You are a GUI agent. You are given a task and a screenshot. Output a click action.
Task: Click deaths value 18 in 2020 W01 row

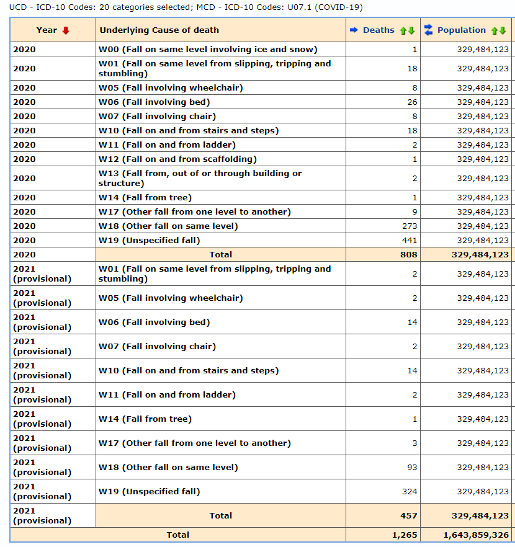tap(412, 69)
